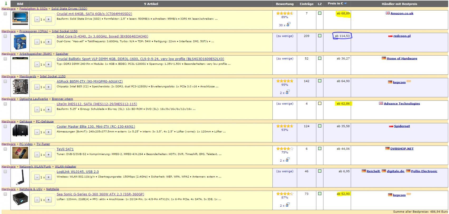Open the Intel Core i3-4340 box image
The height and width of the screenshot is (214, 449).
tap(20, 42)
